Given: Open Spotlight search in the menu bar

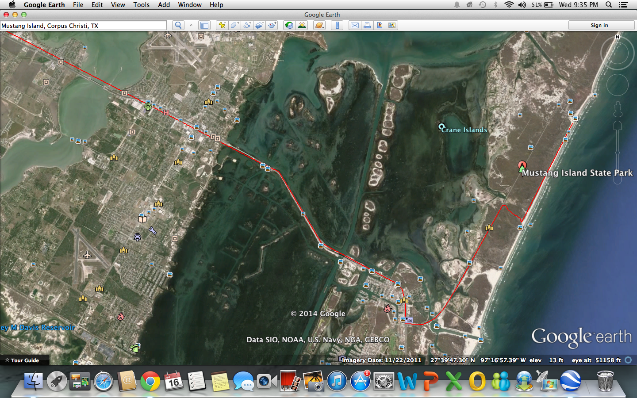Looking at the screenshot, I should [609, 4].
